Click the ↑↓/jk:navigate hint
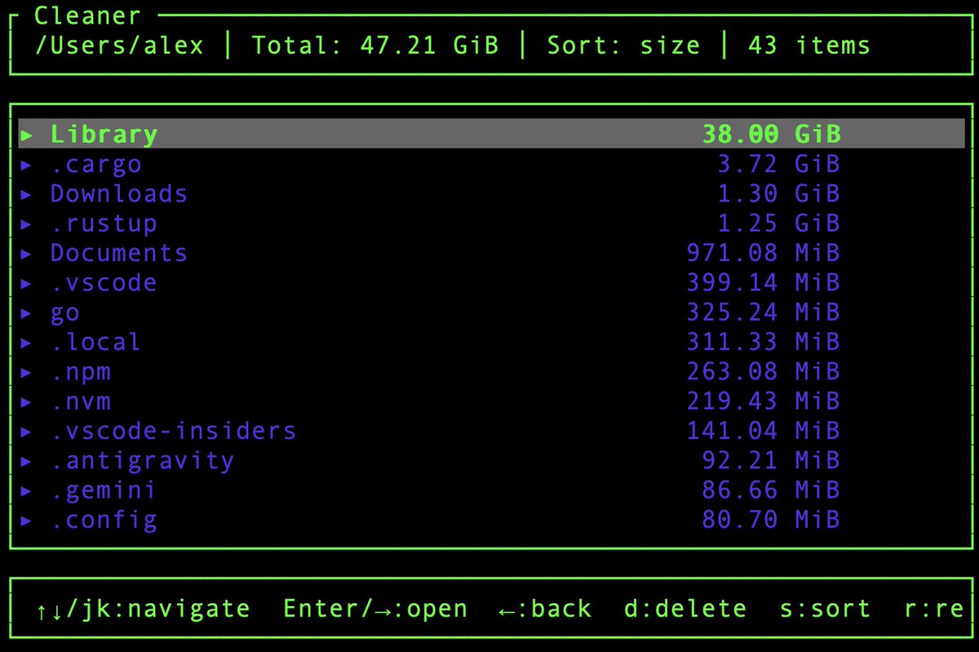This screenshot has height=652, width=979. [143, 609]
